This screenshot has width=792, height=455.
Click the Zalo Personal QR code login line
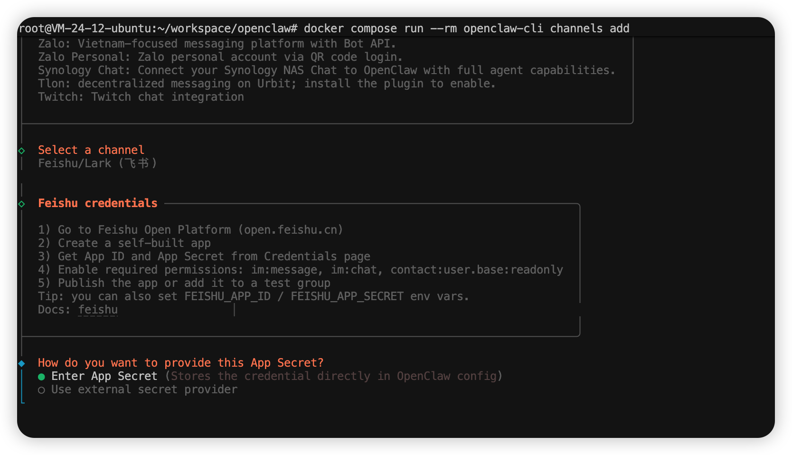tap(220, 57)
